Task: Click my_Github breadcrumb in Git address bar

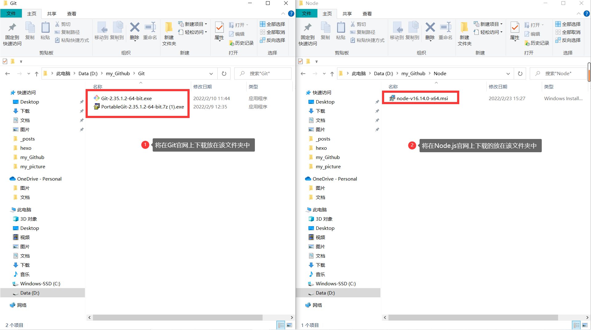Action: click(x=118, y=74)
